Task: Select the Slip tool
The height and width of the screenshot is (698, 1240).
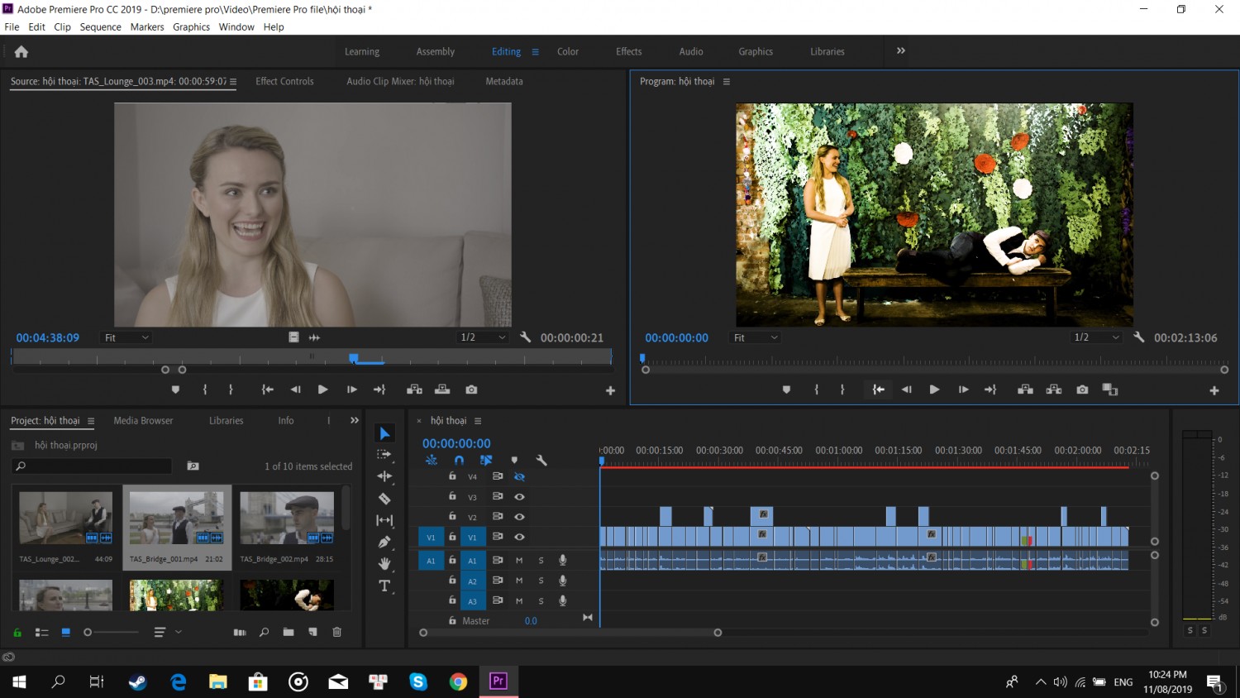Action: click(384, 520)
